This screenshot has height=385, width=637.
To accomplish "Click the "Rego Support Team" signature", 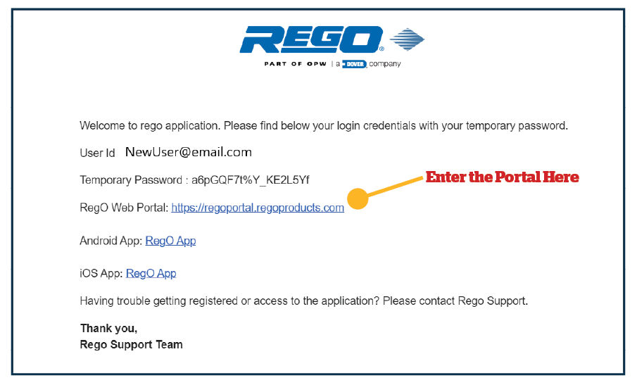I will pos(131,344).
